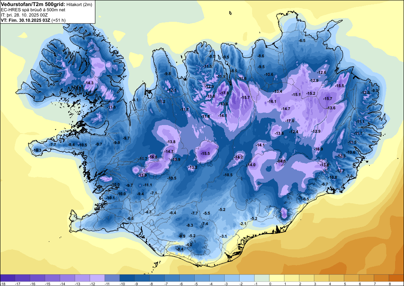Screen dimensions: 404x286
Task: Click the -8.7 reading in the northwest
Action: point(91,34)
